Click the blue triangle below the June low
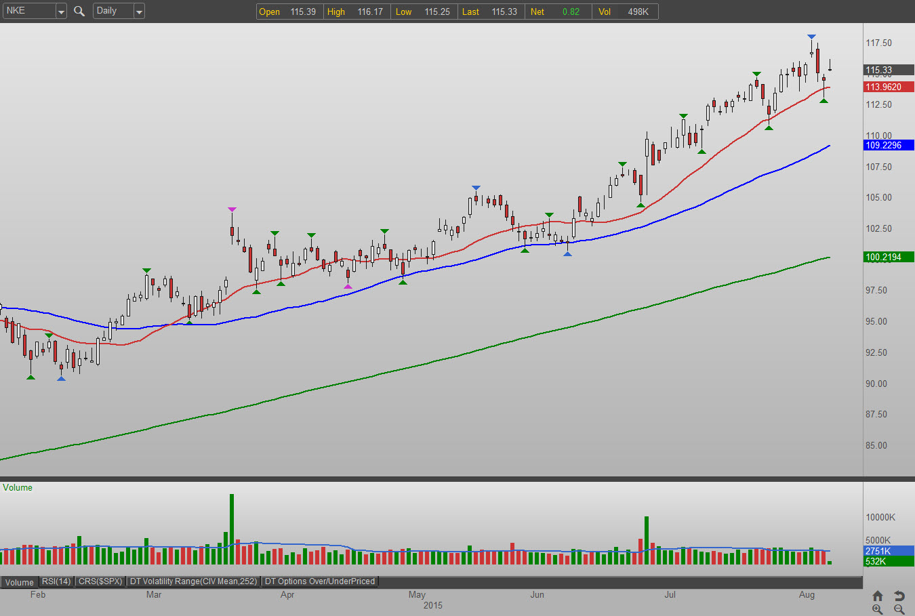 coord(567,253)
